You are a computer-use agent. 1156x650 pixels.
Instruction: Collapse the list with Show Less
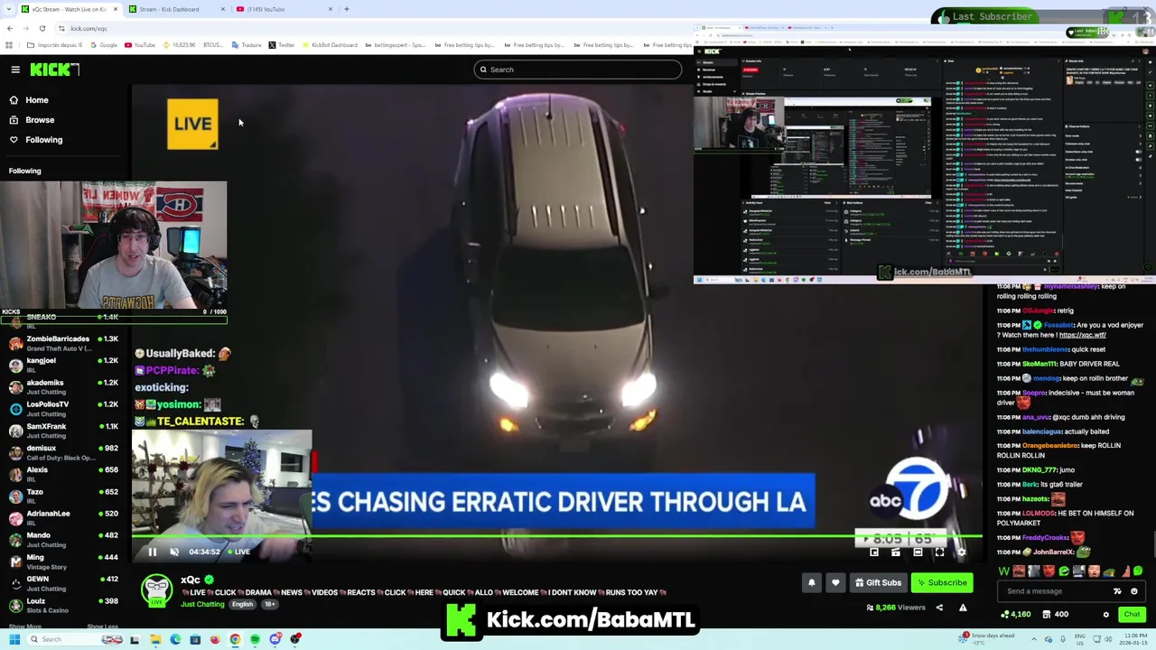[x=102, y=627]
